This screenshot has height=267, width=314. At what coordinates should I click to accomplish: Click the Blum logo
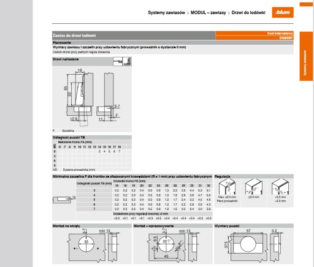click(283, 12)
